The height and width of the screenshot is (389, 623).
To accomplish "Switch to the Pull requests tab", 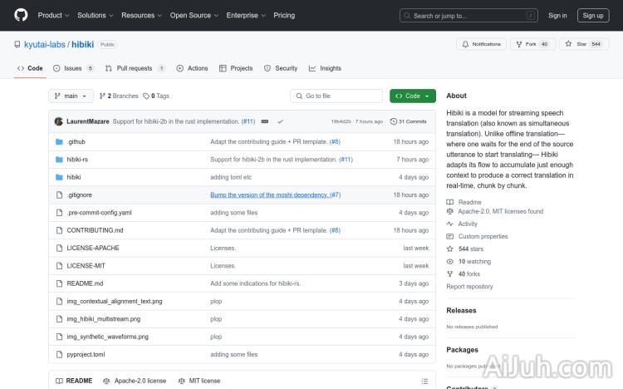I will point(135,68).
